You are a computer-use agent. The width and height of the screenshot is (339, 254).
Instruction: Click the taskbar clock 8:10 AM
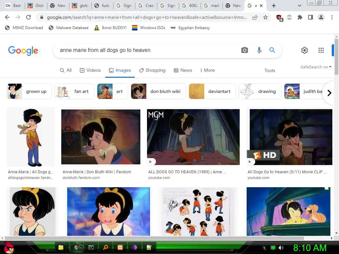tap(310, 248)
